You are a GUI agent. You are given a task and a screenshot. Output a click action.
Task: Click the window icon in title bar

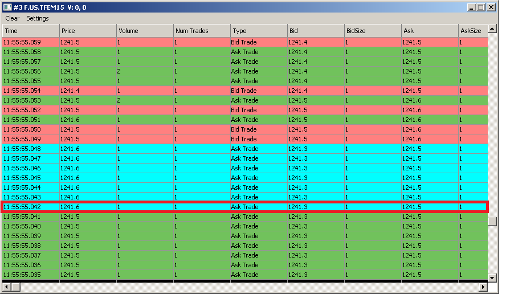[7, 7]
